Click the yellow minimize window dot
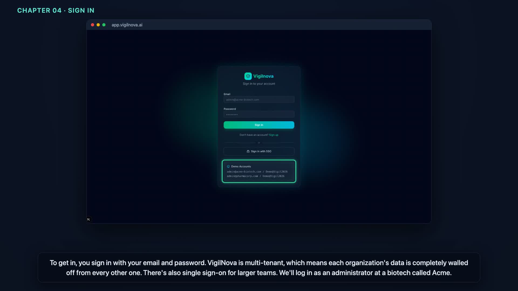The width and height of the screenshot is (518, 291). point(98,25)
